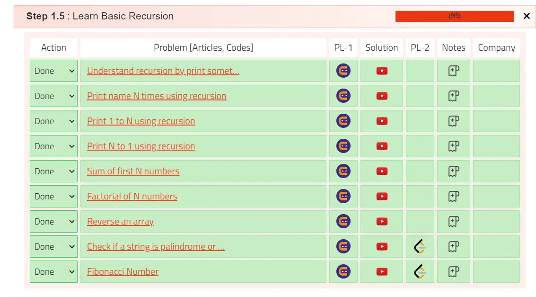Close the Step 1.5 Learn Basic Recursion panel
Screen dimensions: 536x297
point(527,16)
